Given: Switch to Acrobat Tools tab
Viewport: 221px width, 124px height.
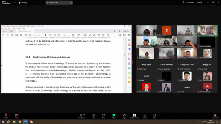Looking at the screenshot, I should point(11,31).
